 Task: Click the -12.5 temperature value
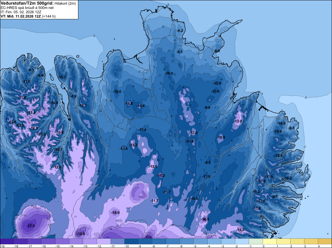click(x=20, y=125)
